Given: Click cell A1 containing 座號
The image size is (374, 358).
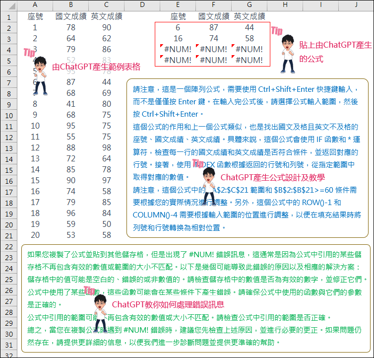Looking at the screenshot, I should (x=35, y=16).
